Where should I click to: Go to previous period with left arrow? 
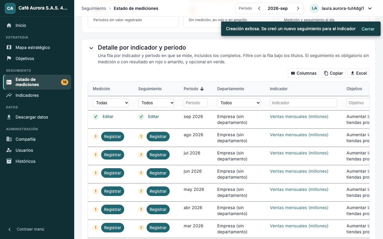[x=259, y=8]
